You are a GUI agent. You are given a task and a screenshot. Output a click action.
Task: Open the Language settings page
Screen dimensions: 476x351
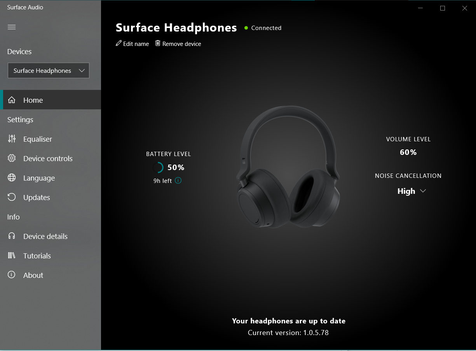[51, 178]
